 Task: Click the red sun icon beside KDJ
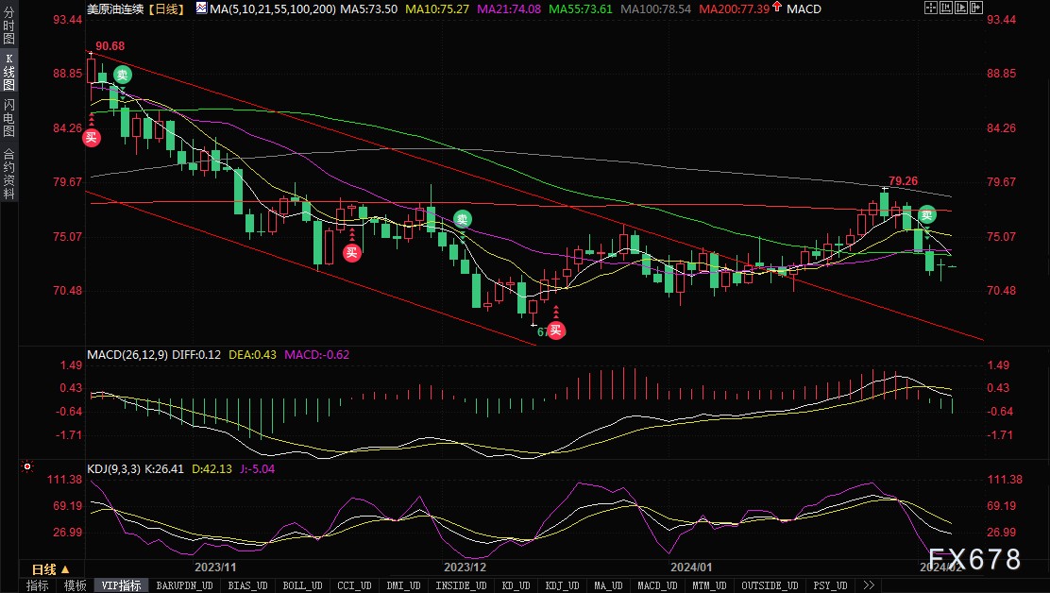[26, 466]
